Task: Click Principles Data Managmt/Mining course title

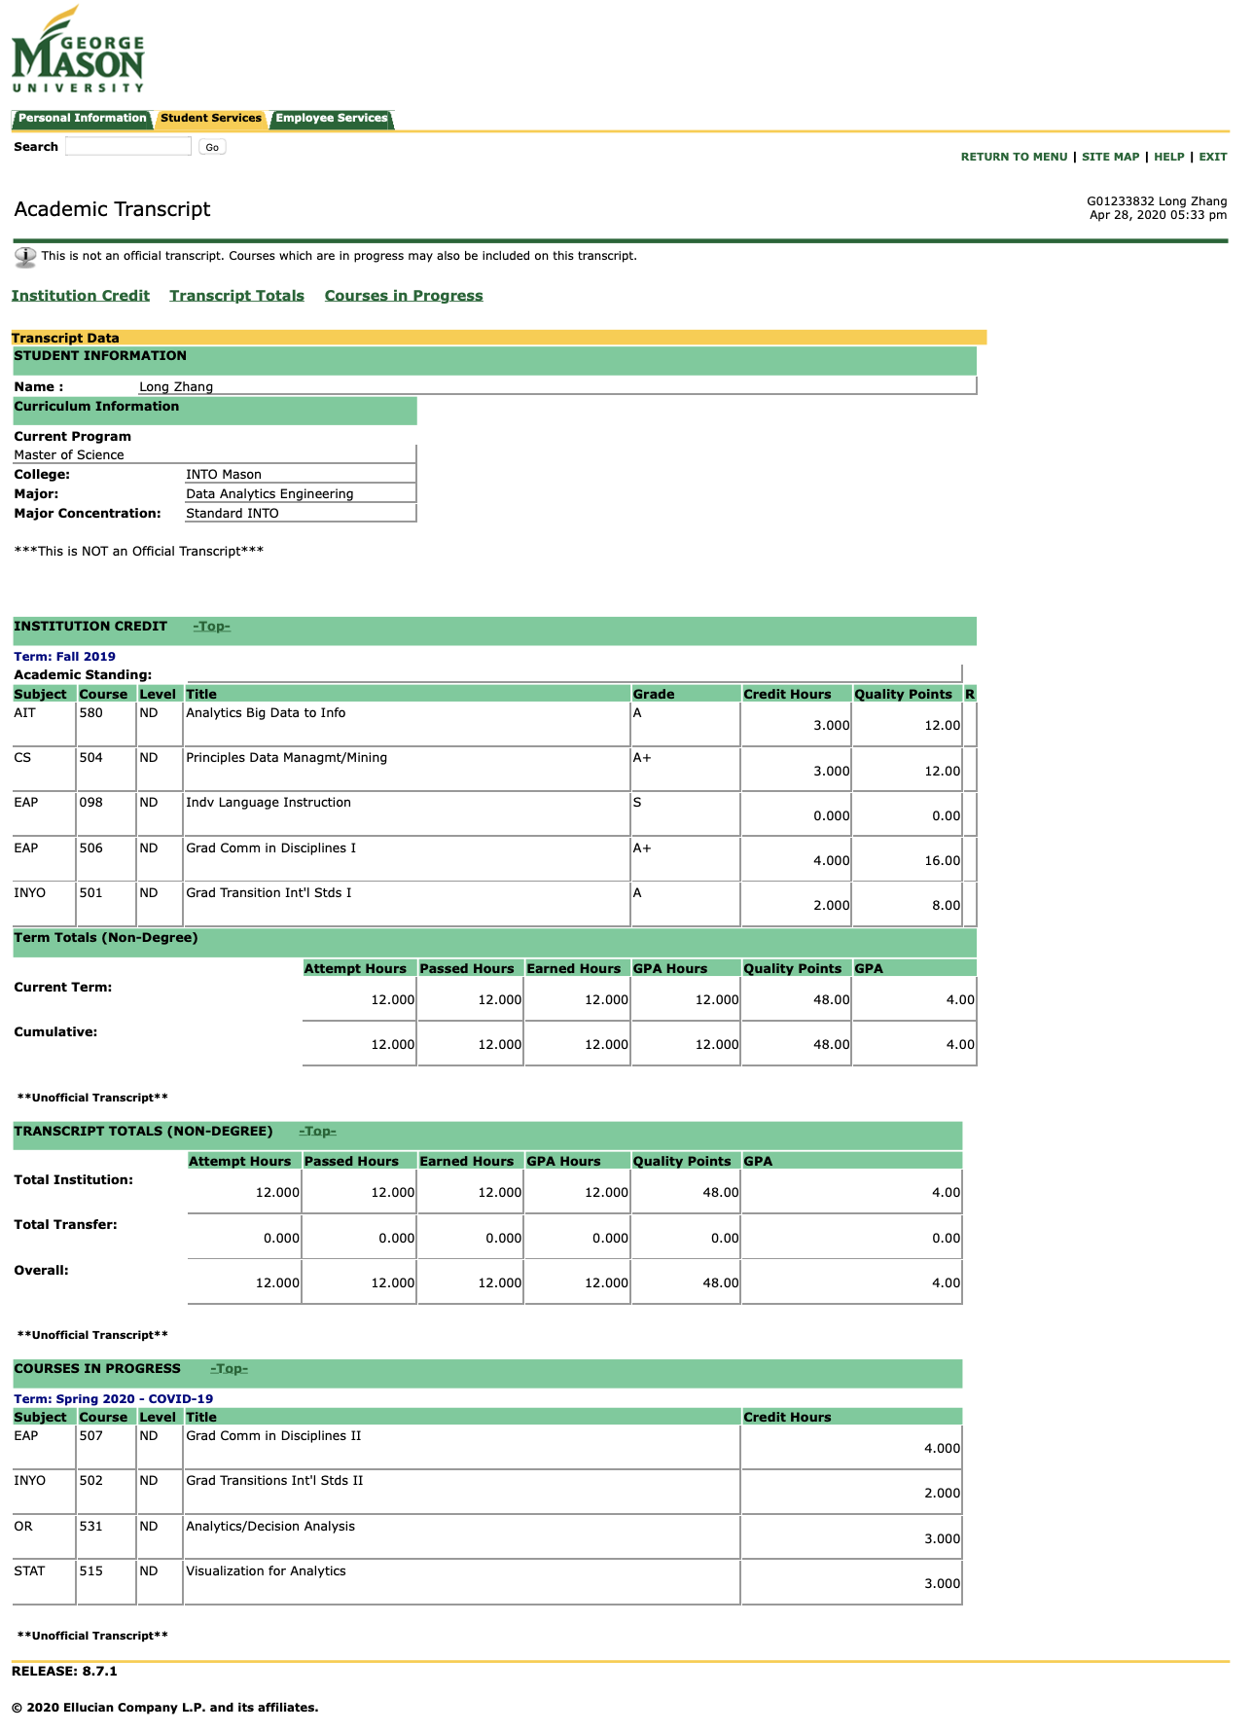Action: (x=286, y=758)
